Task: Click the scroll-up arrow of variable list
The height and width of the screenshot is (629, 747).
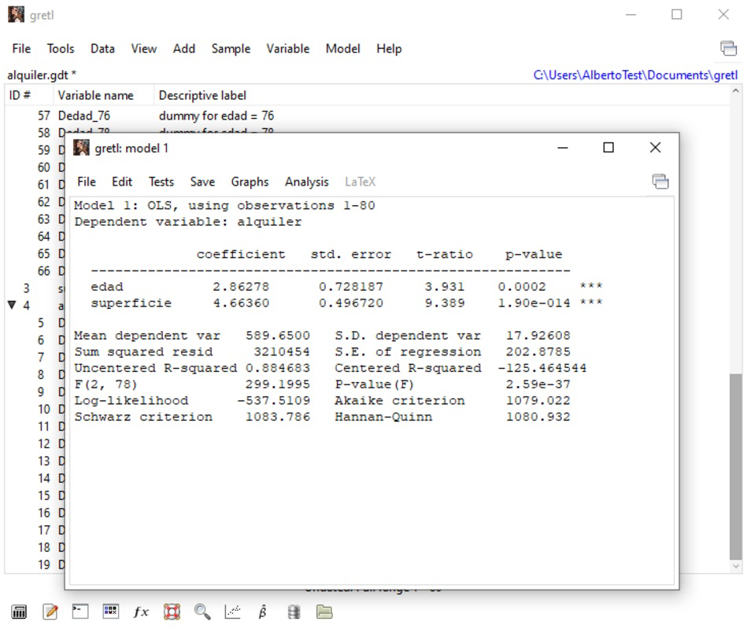Action: (x=736, y=90)
